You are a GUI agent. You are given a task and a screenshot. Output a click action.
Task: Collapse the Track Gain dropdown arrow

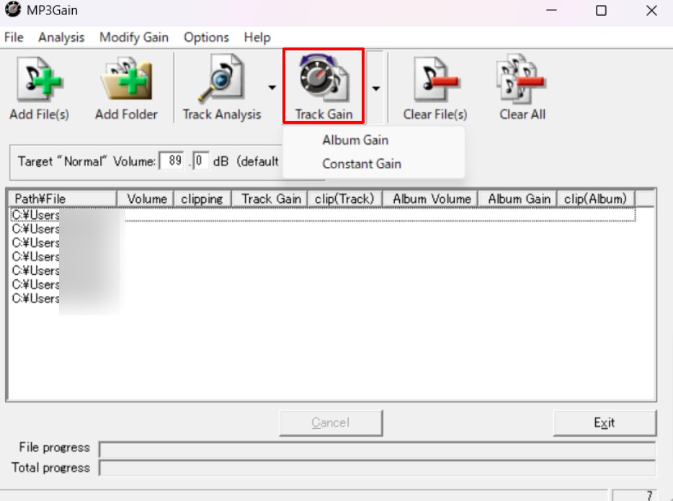click(x=376, y=89)
